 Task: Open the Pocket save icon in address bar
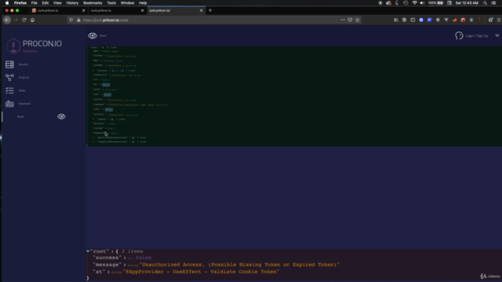tap(350, 20)
